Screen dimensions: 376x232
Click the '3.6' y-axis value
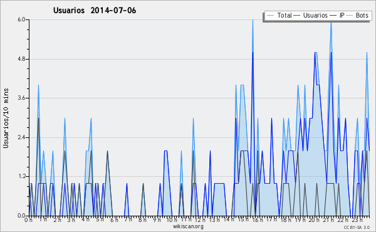point(21,98)
